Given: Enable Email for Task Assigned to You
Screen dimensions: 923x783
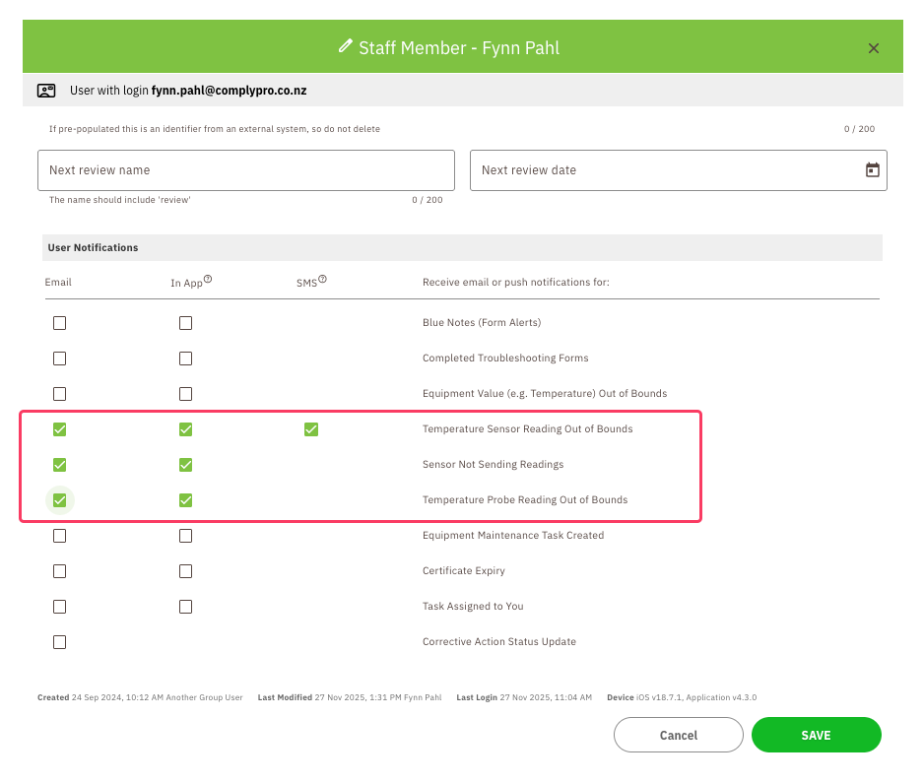Looking at the screenshot, I should click(x=59, y=607).
